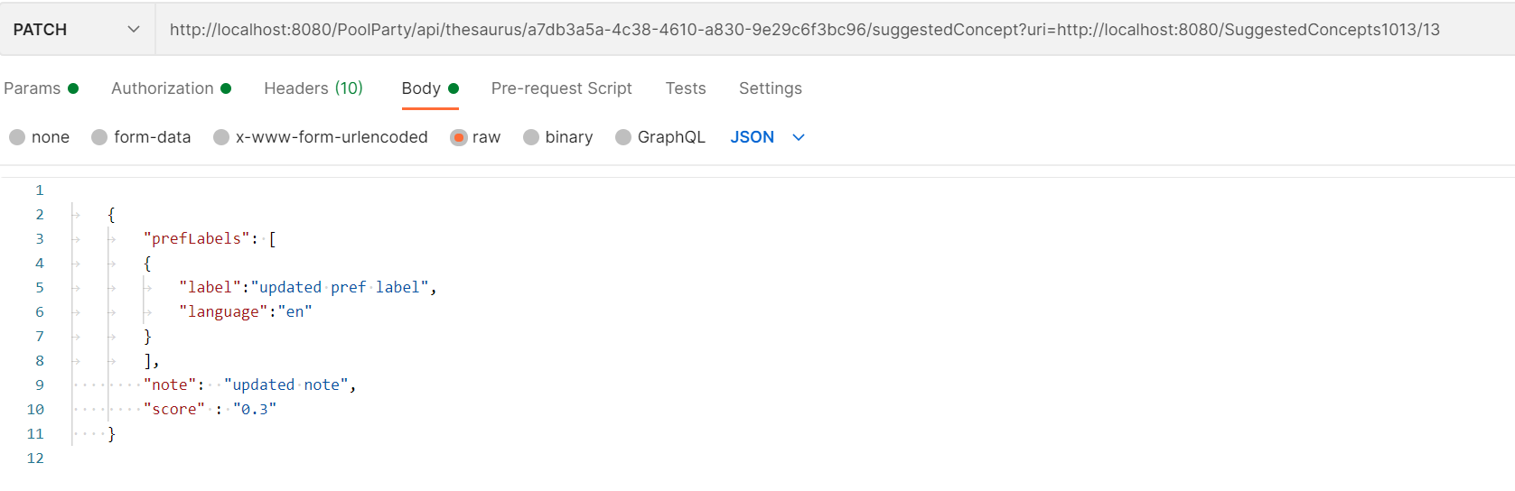The image size is (1515, 491).
Task: Select the none body option
Action: [x=17, y=137]
